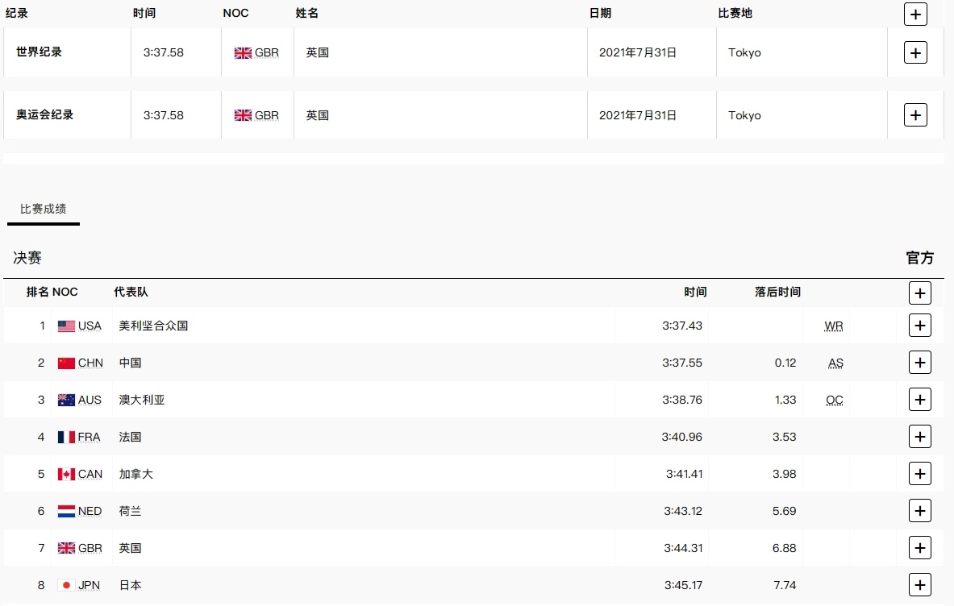Viewport: 954px width, 606px height.
Task: Select the 比赛成绩 tab
Action: [x=44, y=209]
